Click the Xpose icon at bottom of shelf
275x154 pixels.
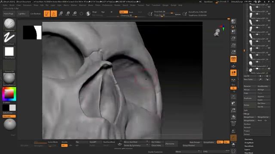233,151
